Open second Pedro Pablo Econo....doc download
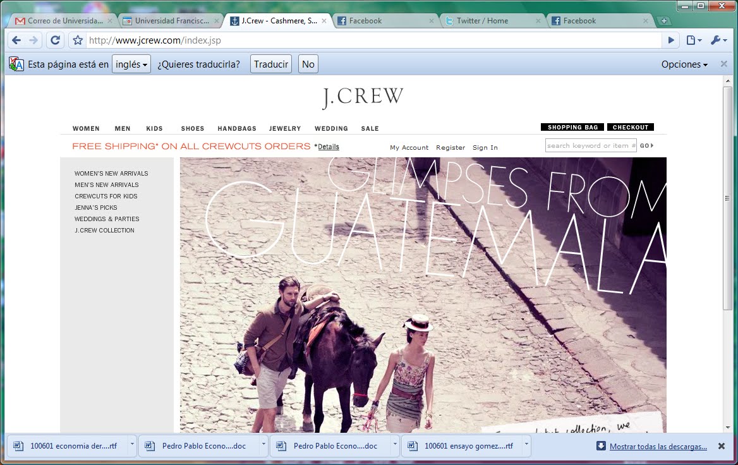 330,445
